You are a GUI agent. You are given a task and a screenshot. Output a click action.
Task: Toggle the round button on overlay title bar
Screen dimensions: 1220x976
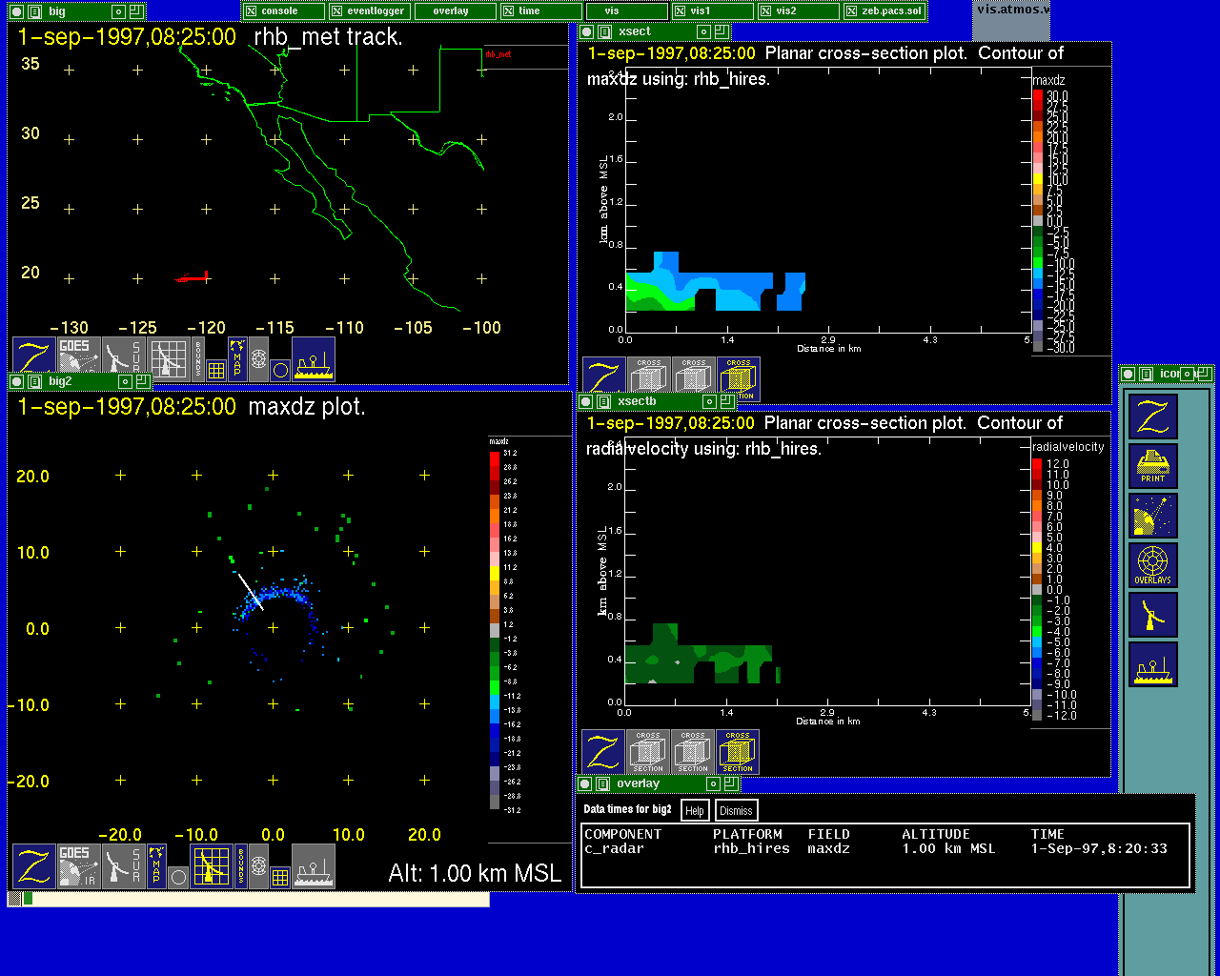[585, 783]
